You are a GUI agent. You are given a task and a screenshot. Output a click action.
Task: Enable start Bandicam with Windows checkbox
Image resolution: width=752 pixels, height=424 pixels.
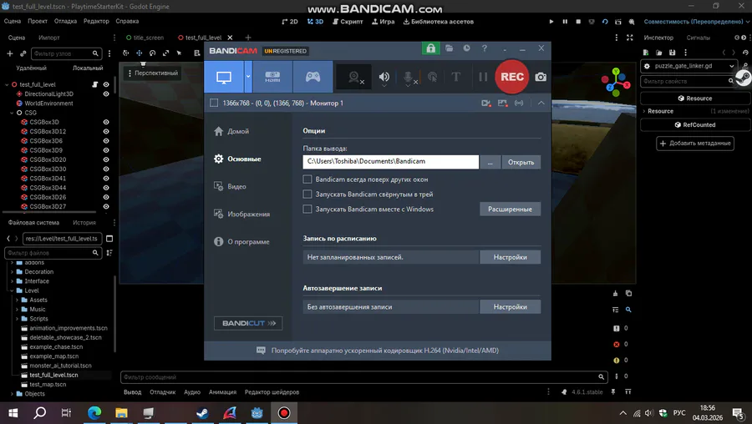307,209
